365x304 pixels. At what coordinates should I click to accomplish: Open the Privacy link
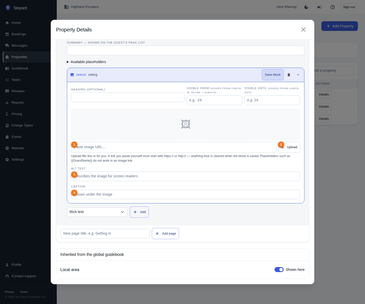point(10,292)
